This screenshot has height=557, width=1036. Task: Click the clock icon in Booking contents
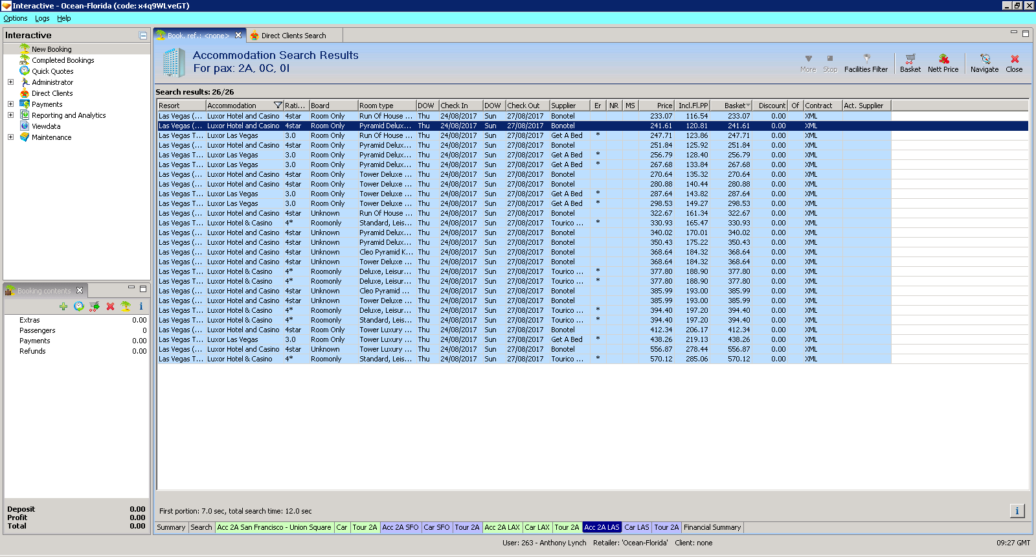(x=79, y=306)
